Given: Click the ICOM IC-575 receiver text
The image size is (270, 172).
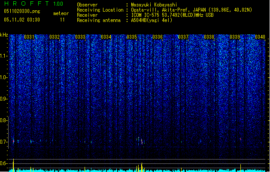Looking at the screenshot, I should point(172,15).
